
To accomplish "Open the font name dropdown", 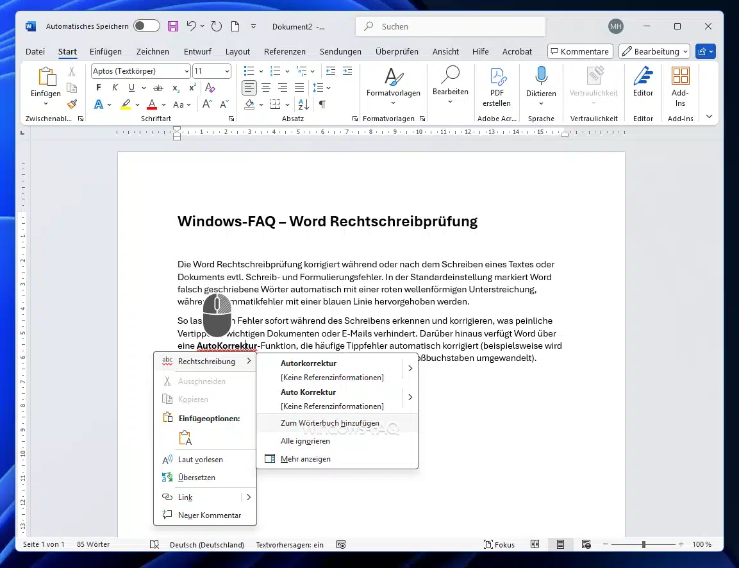I will (x=187, y=71).
